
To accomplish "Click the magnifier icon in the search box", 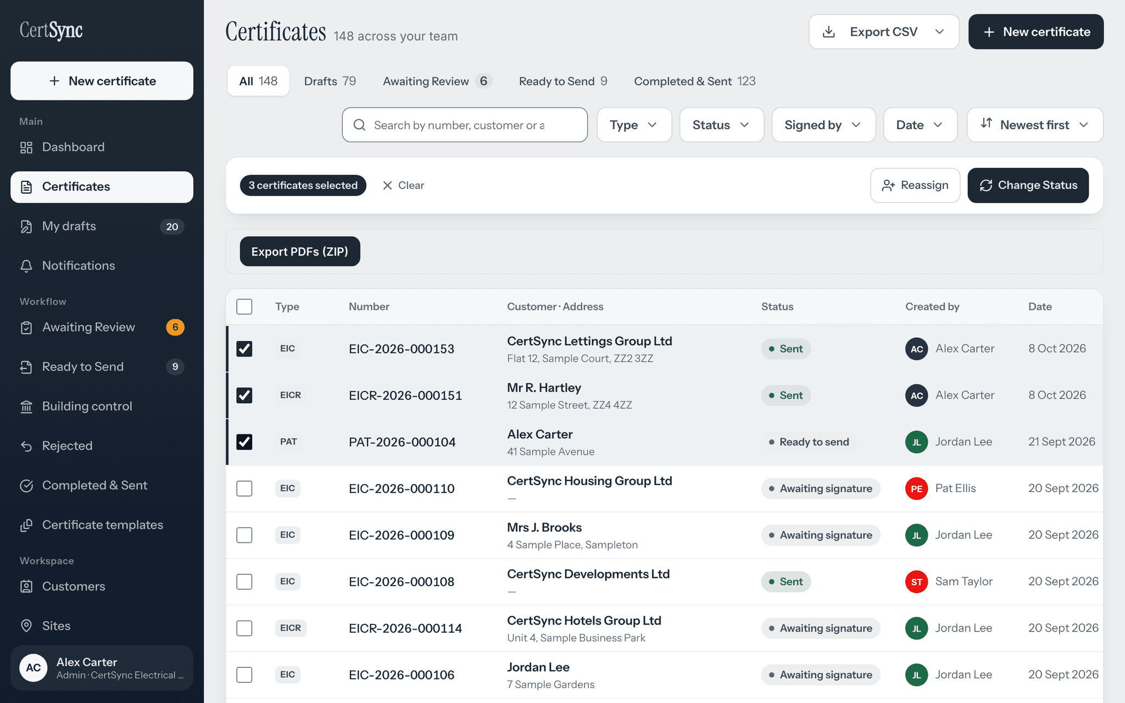I will coord(360,125).
